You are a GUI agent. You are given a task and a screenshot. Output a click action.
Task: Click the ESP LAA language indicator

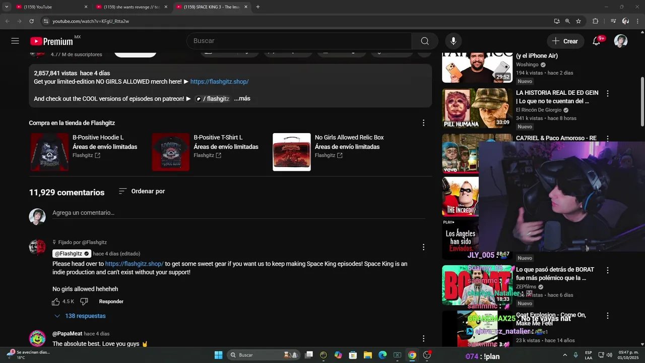pos(589,355)
